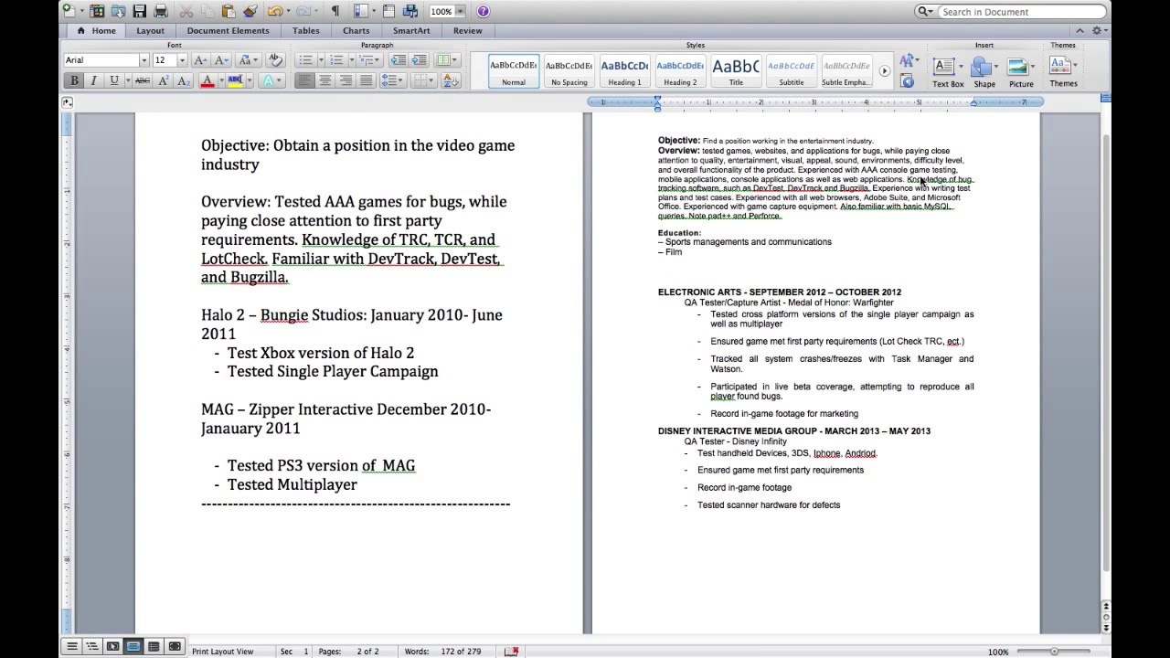Toggle Underline formatting

113,80
